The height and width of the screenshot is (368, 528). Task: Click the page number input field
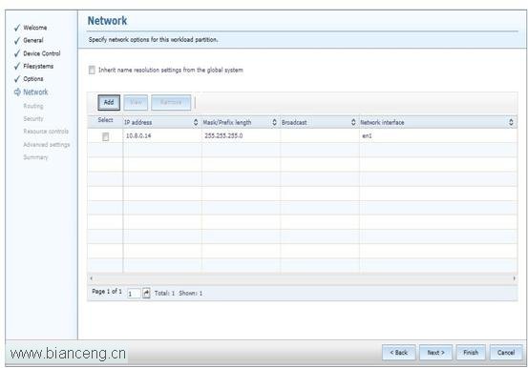coord(134,294)
